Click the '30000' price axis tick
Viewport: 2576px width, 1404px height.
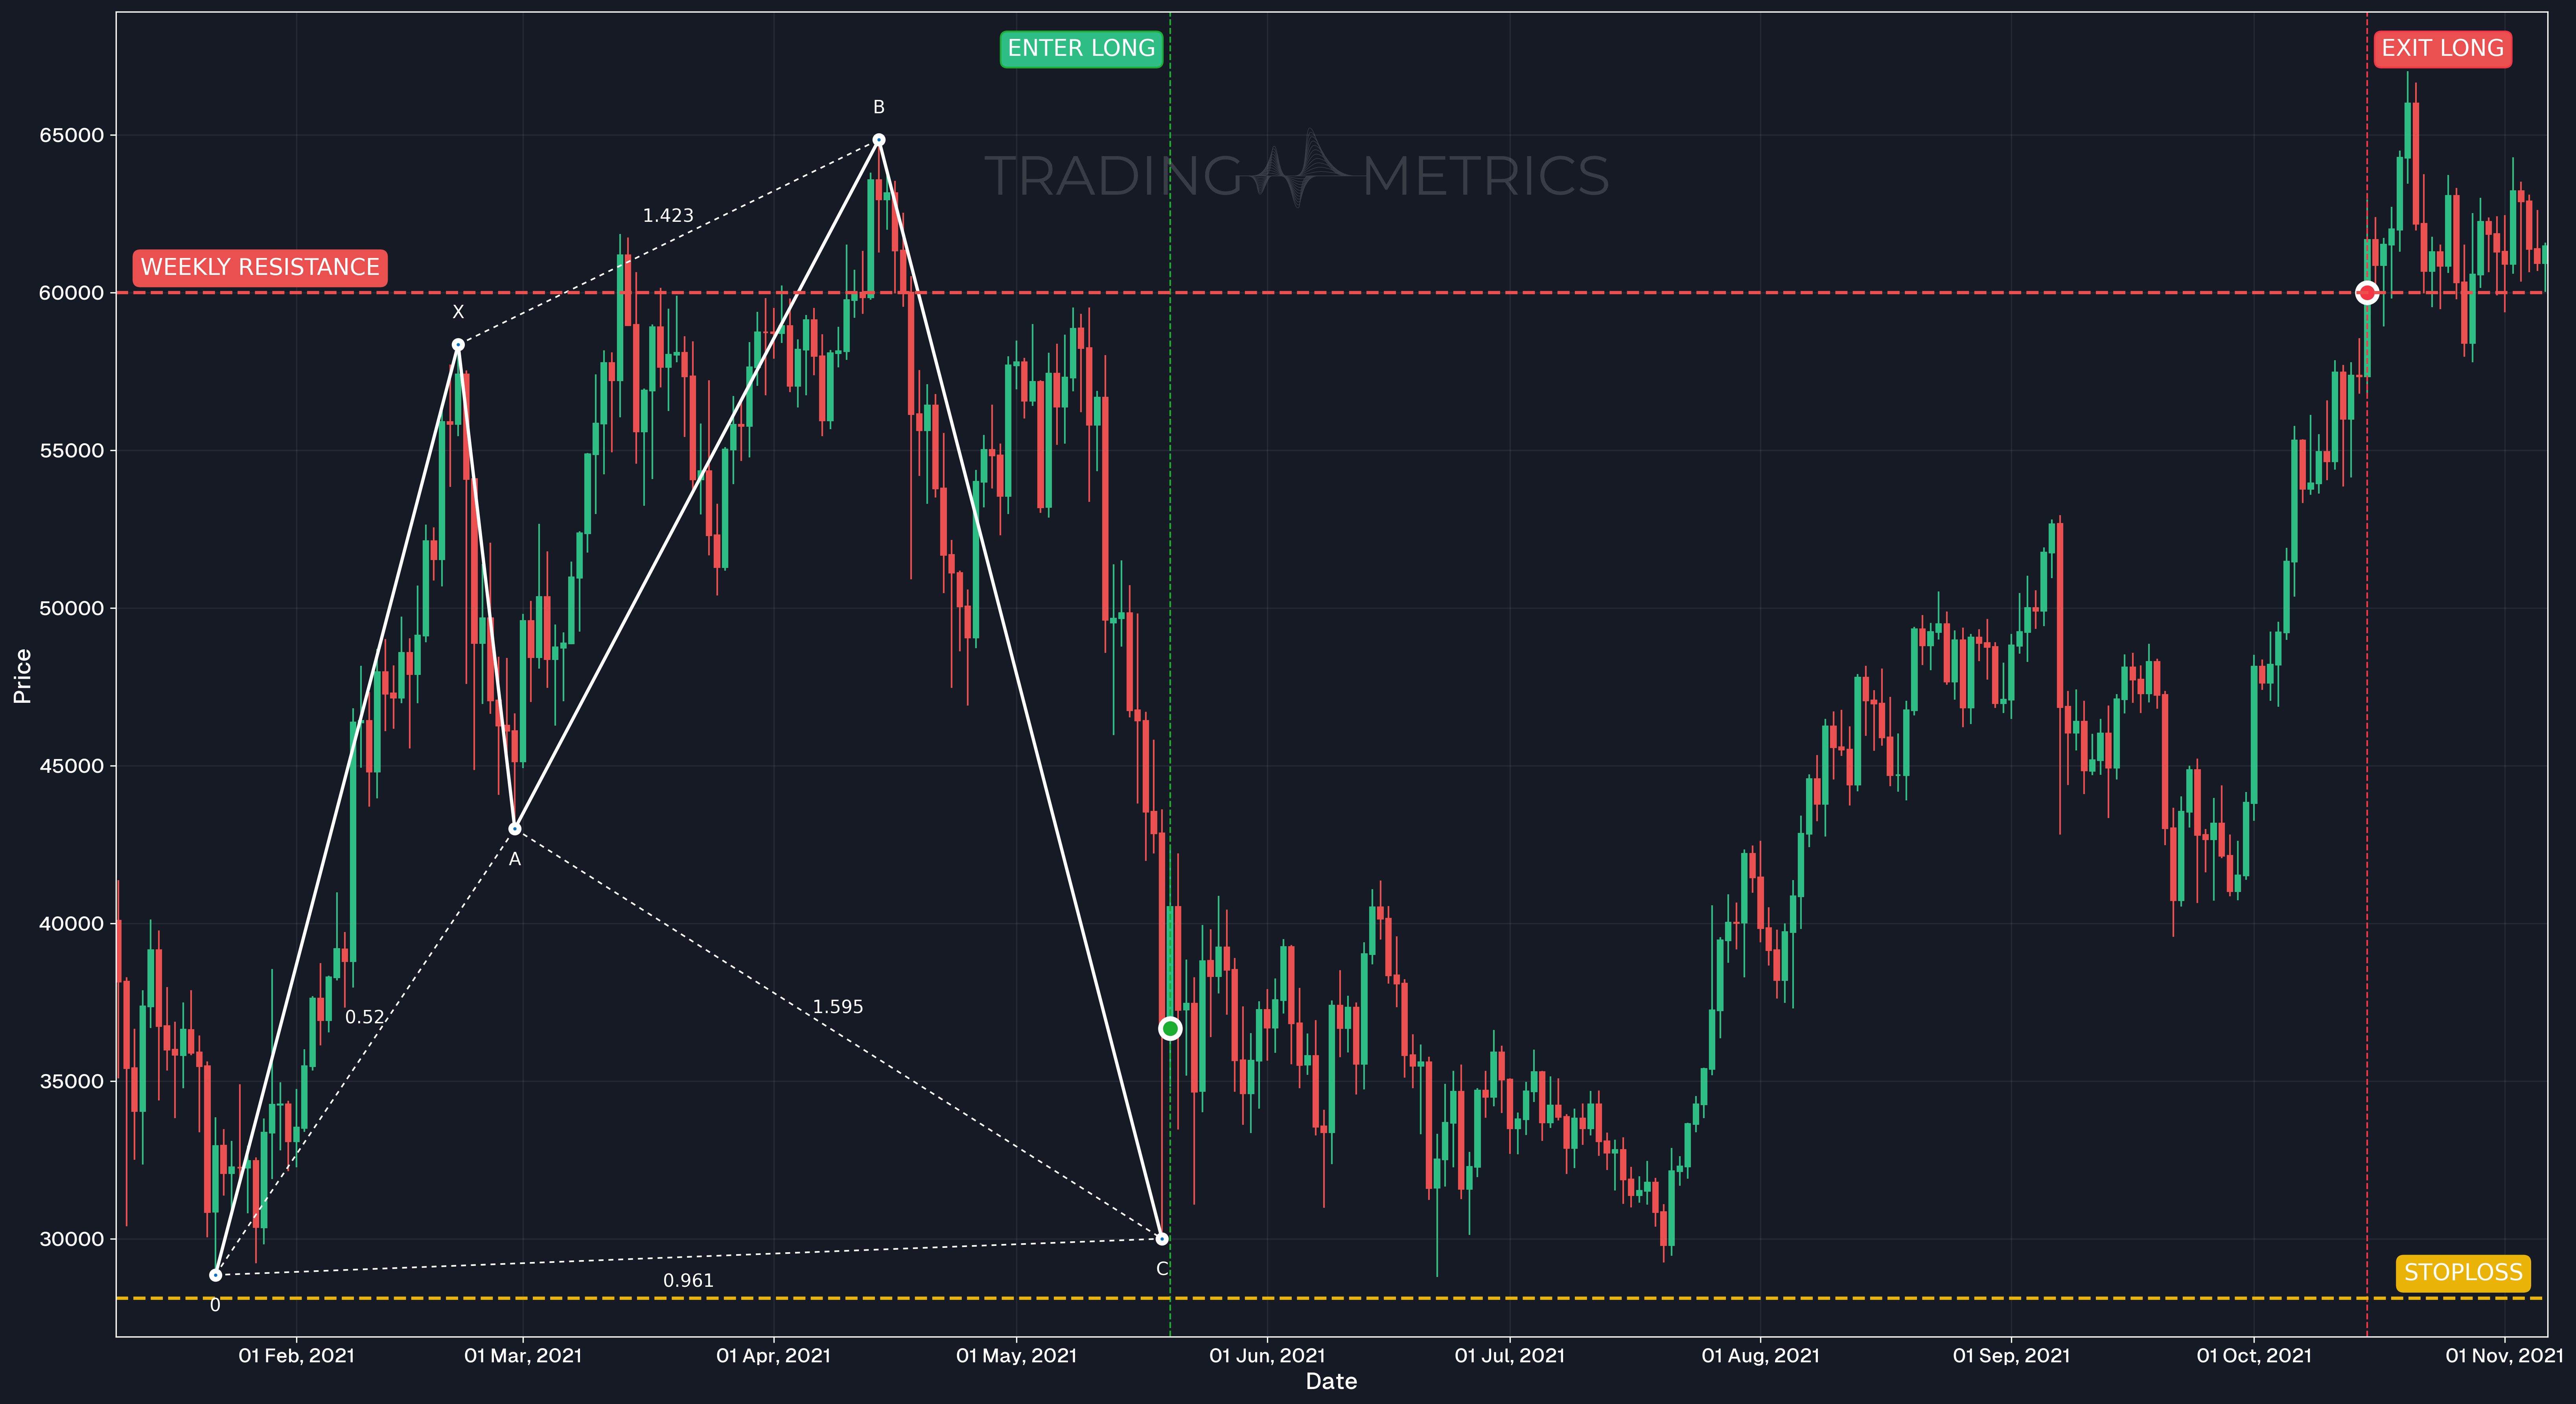[71, 1239]
